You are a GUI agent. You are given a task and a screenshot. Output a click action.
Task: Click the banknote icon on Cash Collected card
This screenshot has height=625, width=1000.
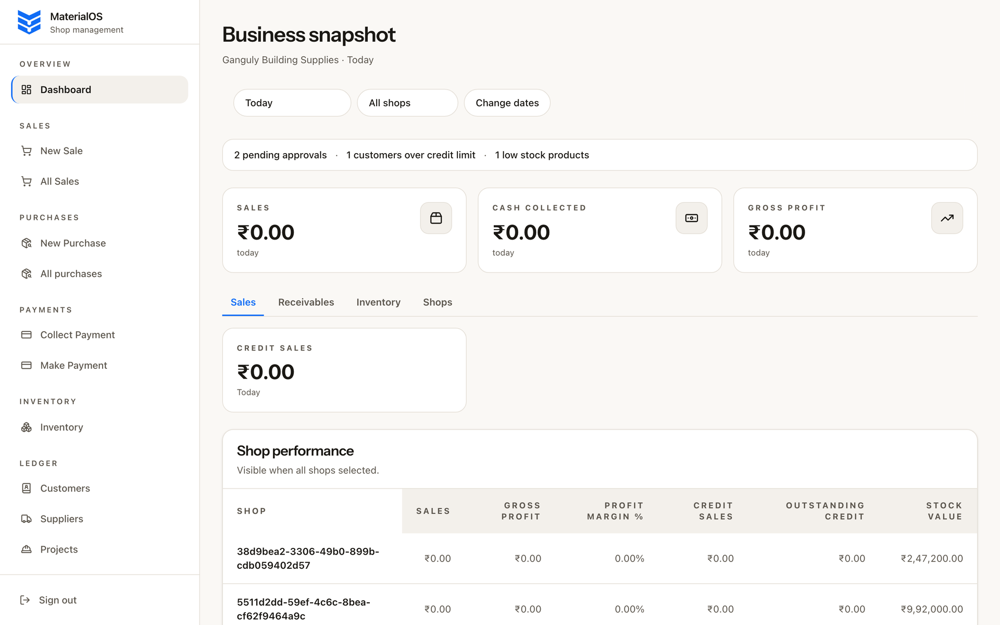point(692,218)
